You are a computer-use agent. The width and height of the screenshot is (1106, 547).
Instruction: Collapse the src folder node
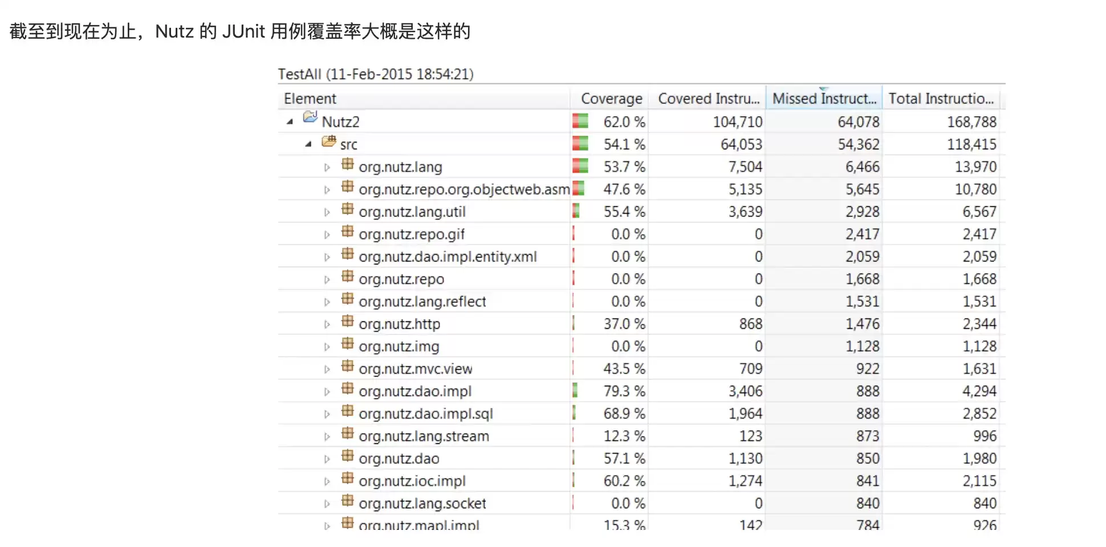pyautogui.click(x=308, y=144)
